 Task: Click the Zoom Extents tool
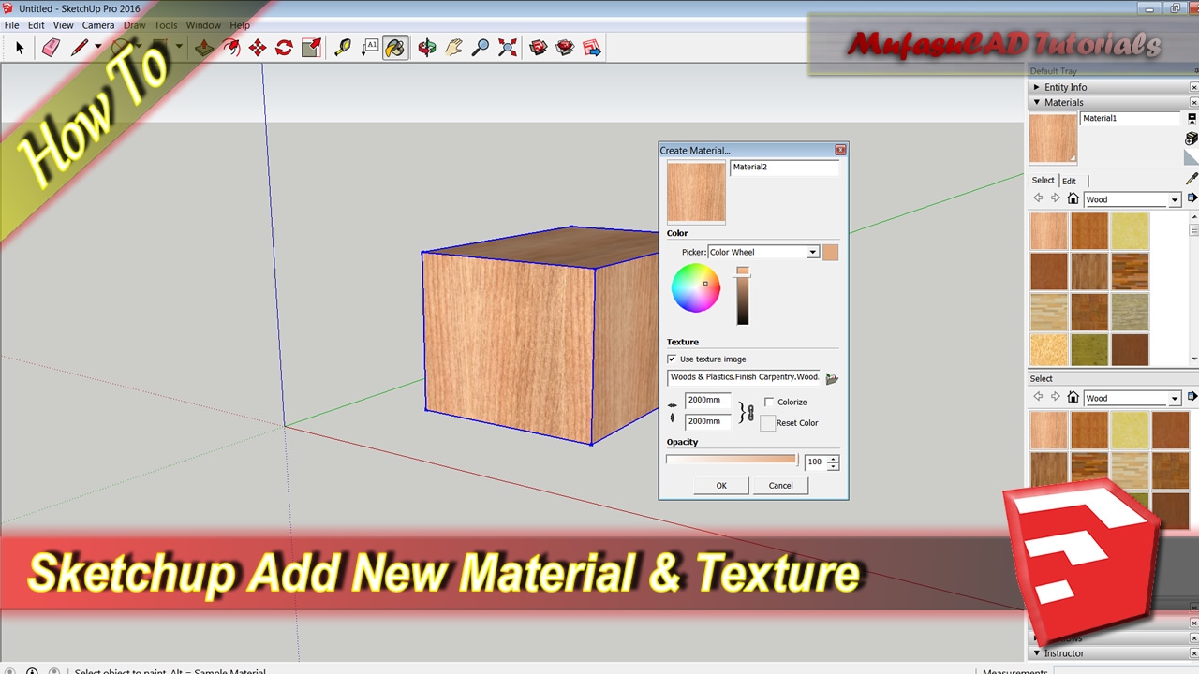pyautogui.click(x=507, y=48)
